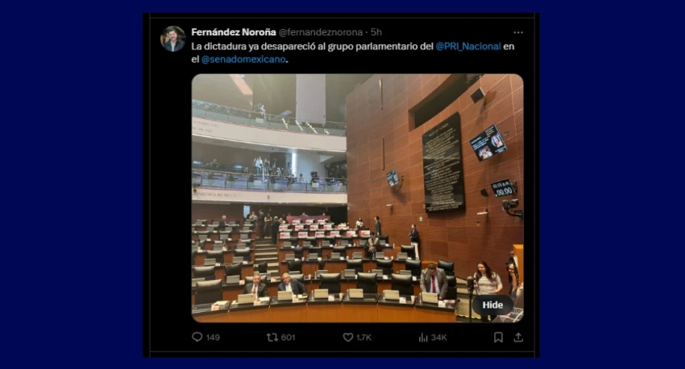Open the @senadomexicano mention link
Image resolution: width=685 pixels, height=369 pixels.
[x=243, y=59]
